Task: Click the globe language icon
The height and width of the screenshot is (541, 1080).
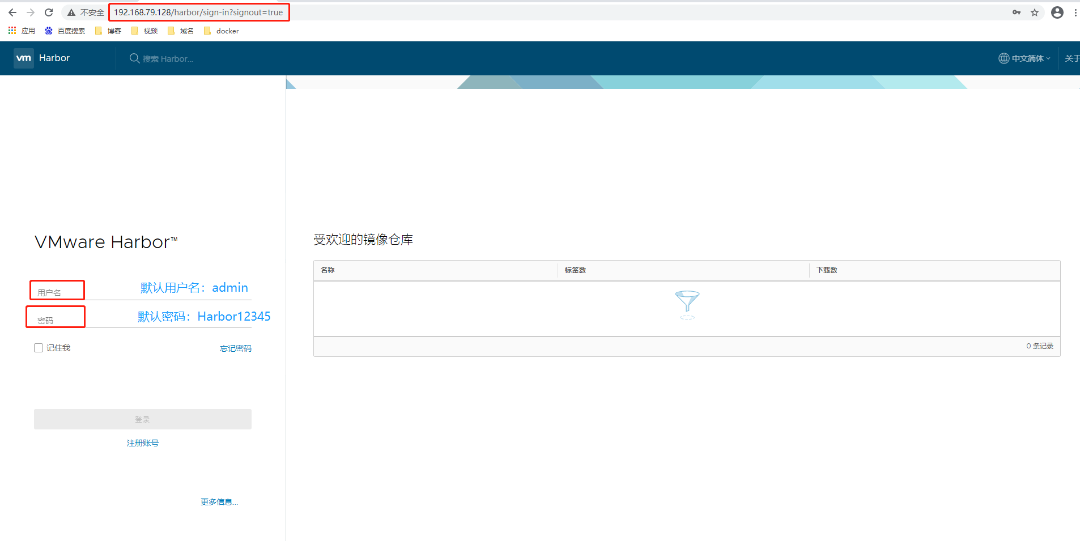Action: [1004, 58]
